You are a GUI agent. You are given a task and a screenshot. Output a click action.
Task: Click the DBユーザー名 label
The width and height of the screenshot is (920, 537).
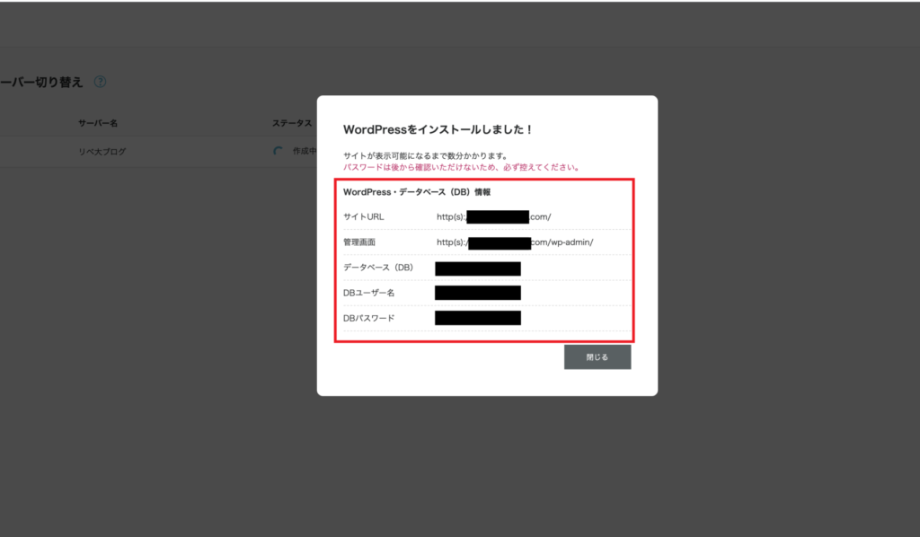tap(368, 293)
